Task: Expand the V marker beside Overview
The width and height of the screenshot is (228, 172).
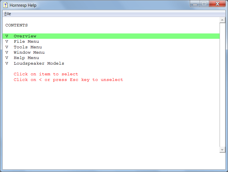Action: (7, 36)
